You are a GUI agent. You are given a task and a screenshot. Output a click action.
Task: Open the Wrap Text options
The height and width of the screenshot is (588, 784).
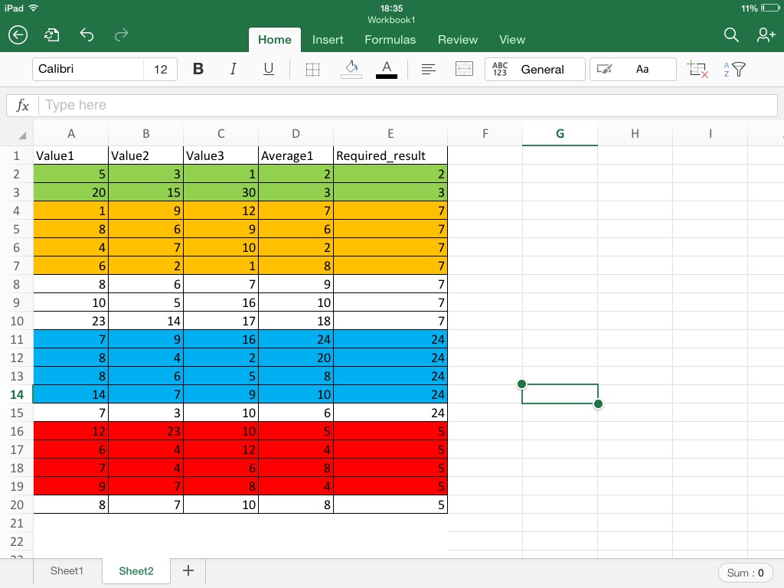click(464, 69)
